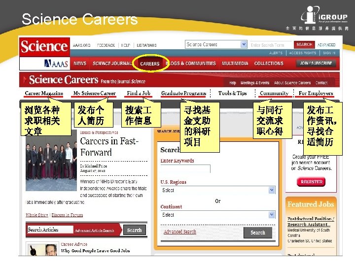Open the Graduate Programs tab
The height and width of the screenshot is (266, 355).
[183, 93]
